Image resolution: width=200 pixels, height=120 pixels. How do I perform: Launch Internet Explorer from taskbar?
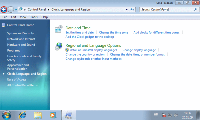pyautogui.click(x=22, y=115)
